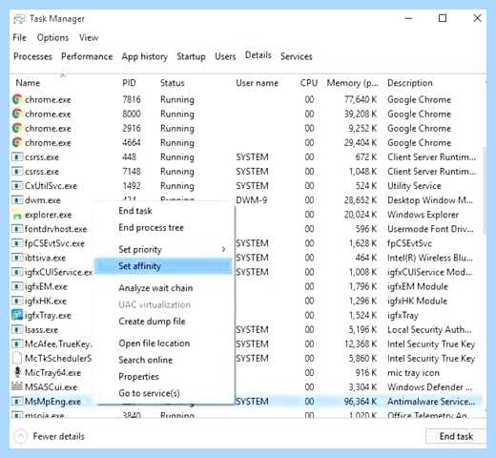This screenshot has width=496, height=458.
Task: Sort by the CPU column header
Action: 309,83
